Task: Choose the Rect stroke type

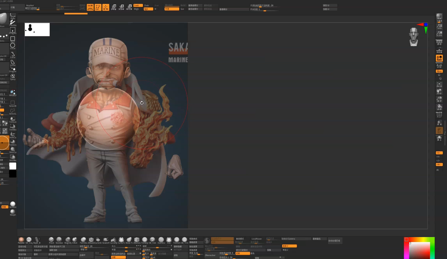Action: pyautogui.click(x=13, y=39)
